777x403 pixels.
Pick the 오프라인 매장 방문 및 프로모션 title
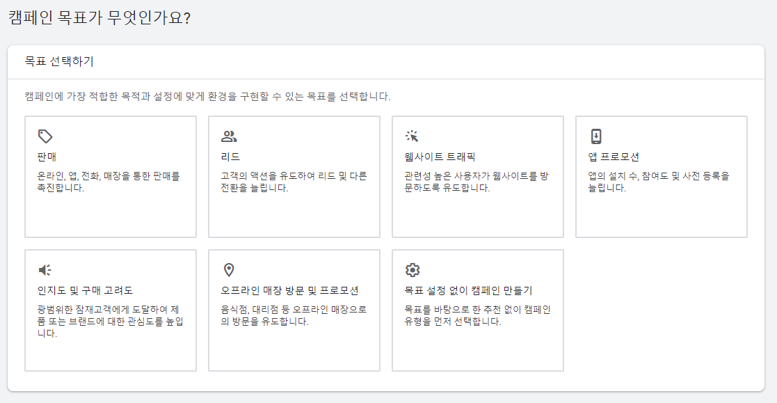point(290,290)
